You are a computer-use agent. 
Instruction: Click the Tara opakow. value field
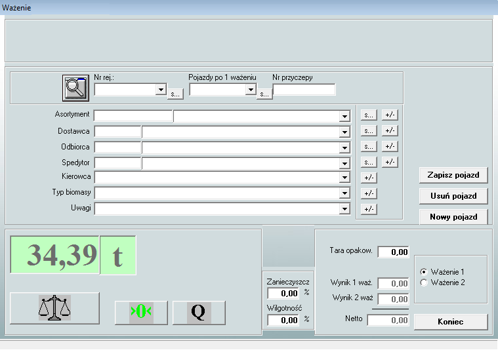393,252
